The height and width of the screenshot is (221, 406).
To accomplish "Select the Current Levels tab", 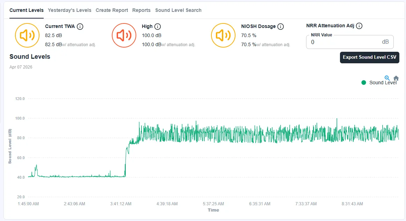I will pyautogui.click(x=27, y=10).
